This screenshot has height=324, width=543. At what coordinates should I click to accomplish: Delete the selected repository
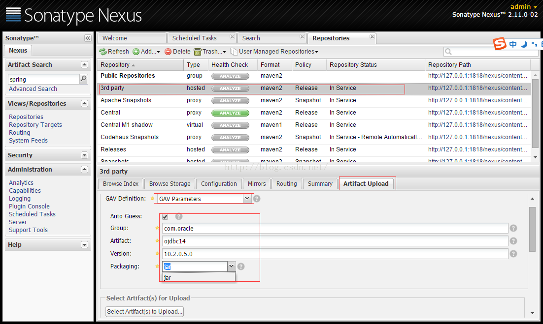click(x=177, y=52)
